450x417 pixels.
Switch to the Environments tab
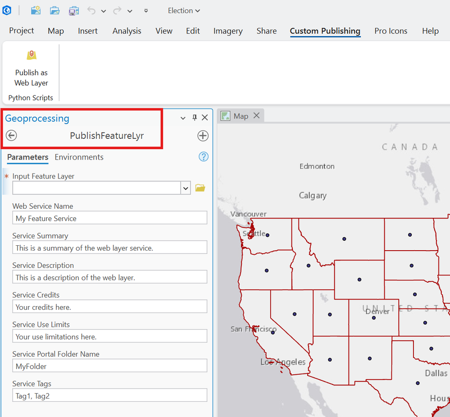coord(79,157)
